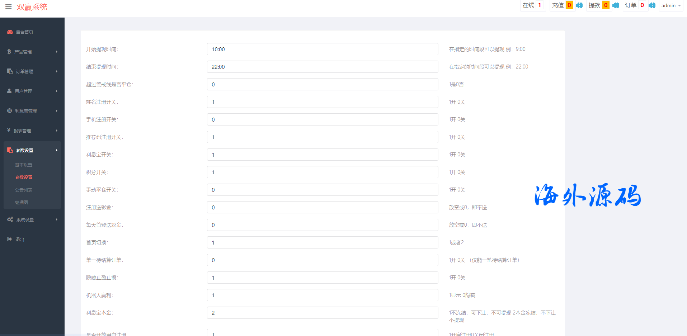Open 基本设置 submenu item
This screenshot has height=336, width=687.
pos(24,165)
